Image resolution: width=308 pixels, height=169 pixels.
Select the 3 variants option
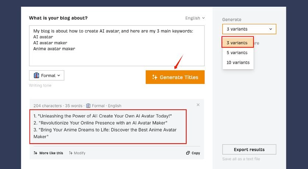coord(237,43)
